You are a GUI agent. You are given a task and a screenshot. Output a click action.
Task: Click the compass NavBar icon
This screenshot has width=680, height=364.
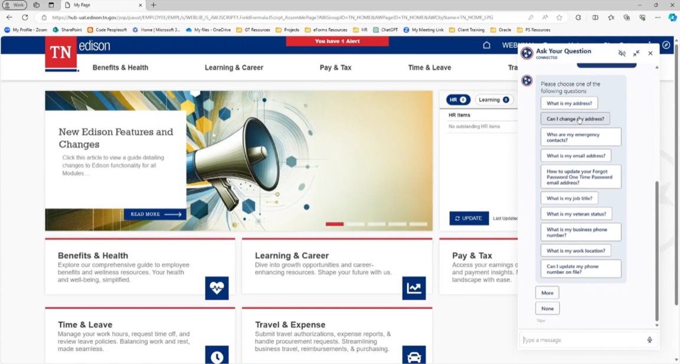click(666, 45)
